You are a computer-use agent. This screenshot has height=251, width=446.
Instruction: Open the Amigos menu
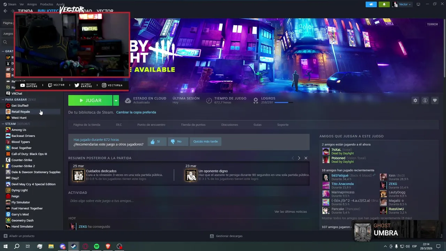click(32, 4)
